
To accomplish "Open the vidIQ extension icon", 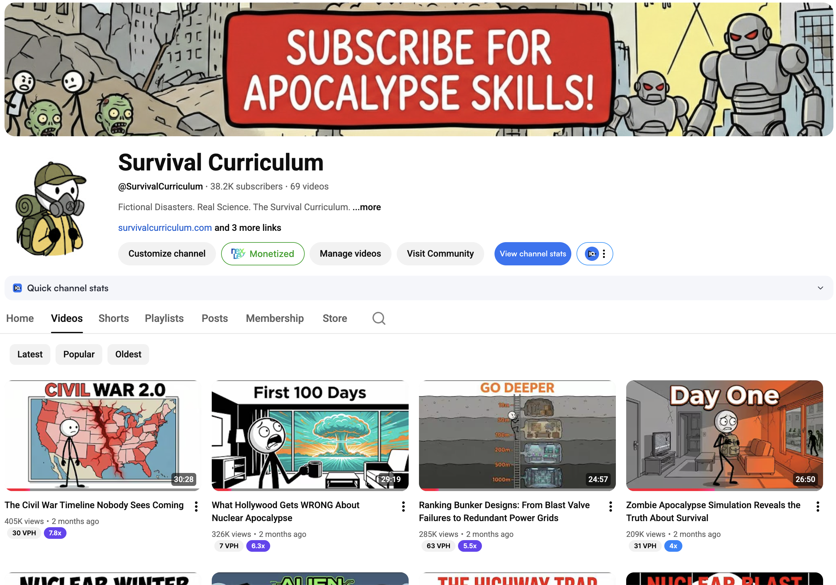I will click(x=592, y=253).
